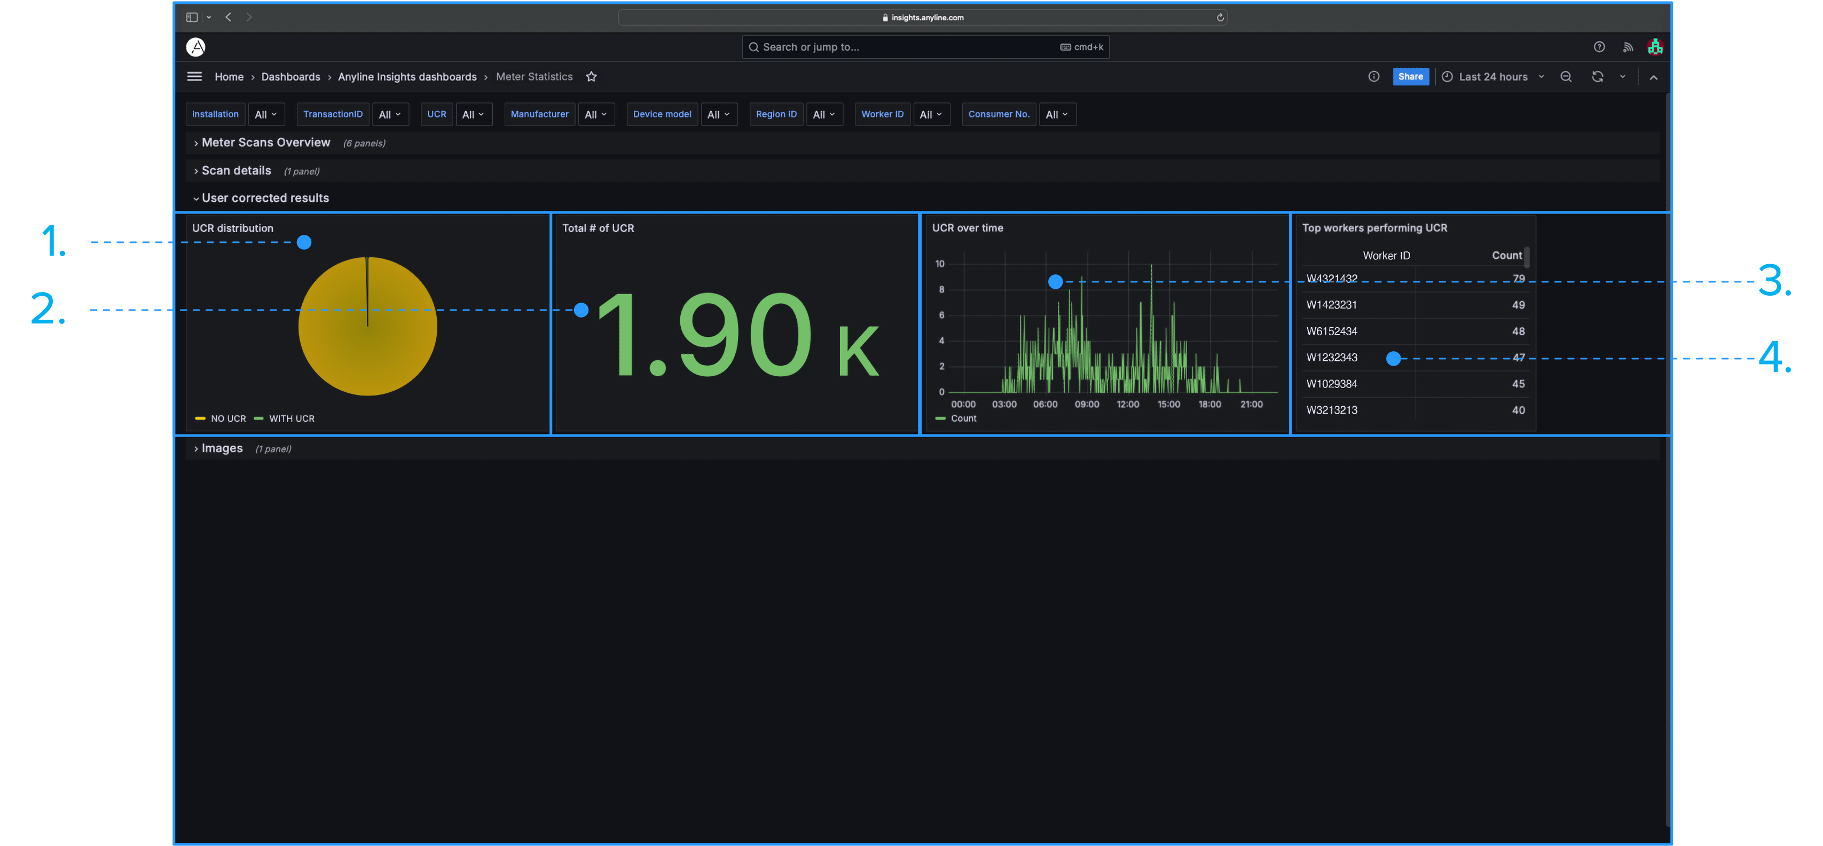The width and height of the screenshot is (1823, 846).
Task: Collapse top toolbar with chevron-up icon
Action: 1653,77
